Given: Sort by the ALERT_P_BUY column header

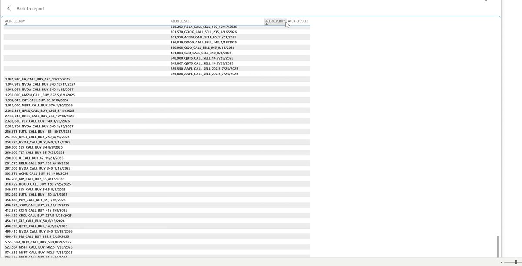Looking at the screenshot, I should coord(275,21).
